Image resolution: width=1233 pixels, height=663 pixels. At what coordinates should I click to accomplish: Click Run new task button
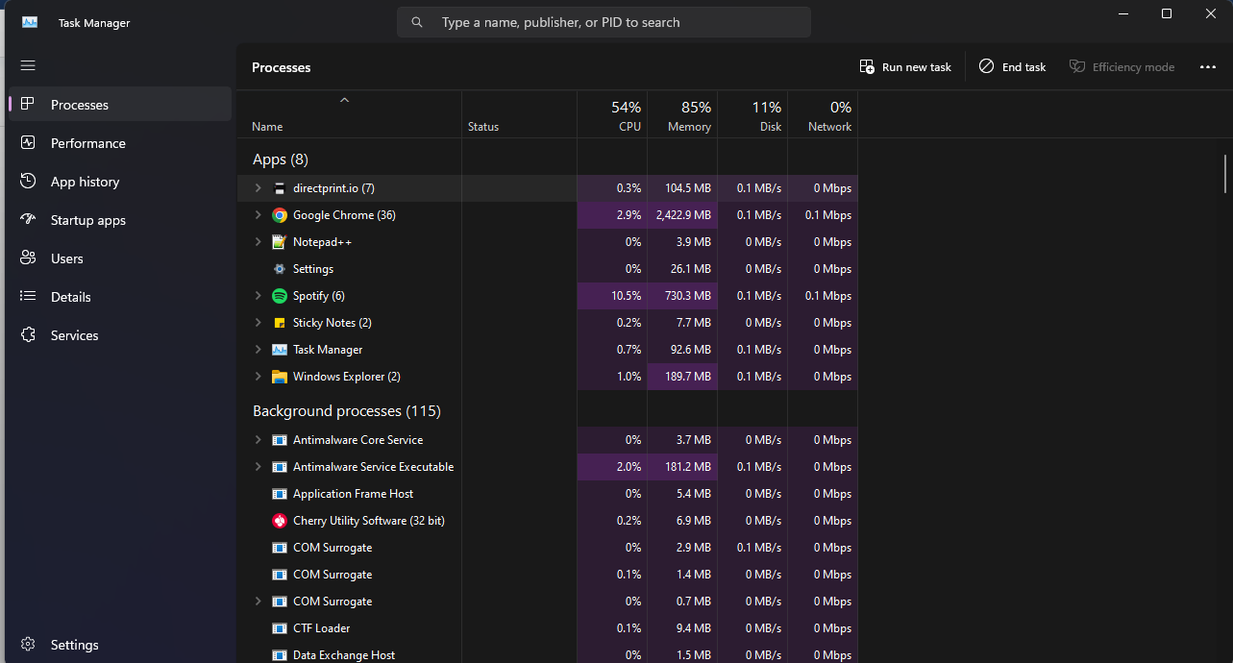click(x=905, y=67)
